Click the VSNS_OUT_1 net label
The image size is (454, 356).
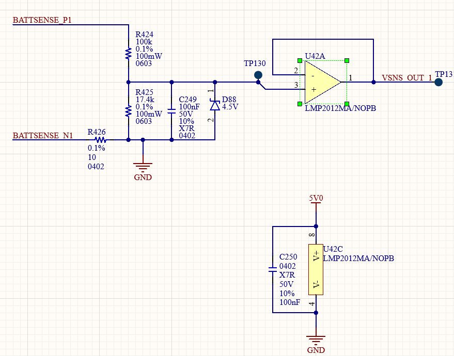[x=407, y=78]
